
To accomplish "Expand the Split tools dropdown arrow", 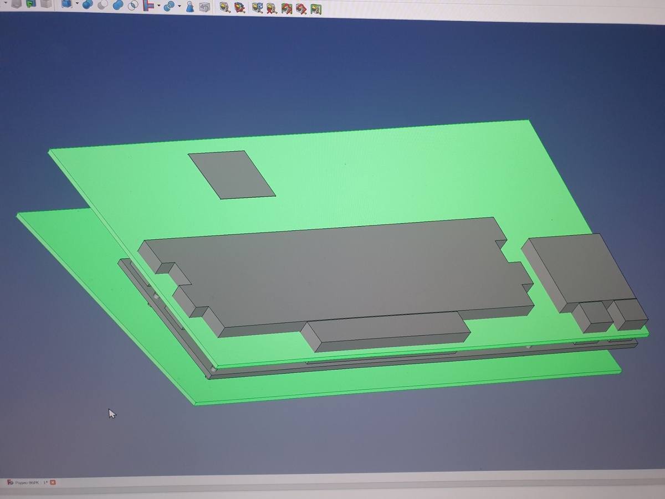I will [179, 7].
